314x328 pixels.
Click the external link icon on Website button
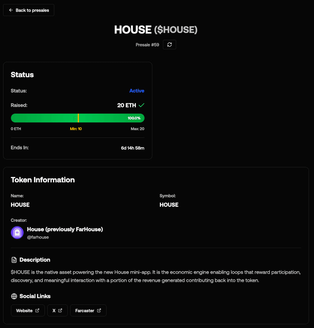coord(37,310)
